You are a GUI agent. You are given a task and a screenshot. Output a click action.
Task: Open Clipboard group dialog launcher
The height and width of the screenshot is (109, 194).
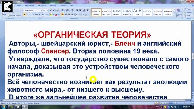click(x=21, y=18)
